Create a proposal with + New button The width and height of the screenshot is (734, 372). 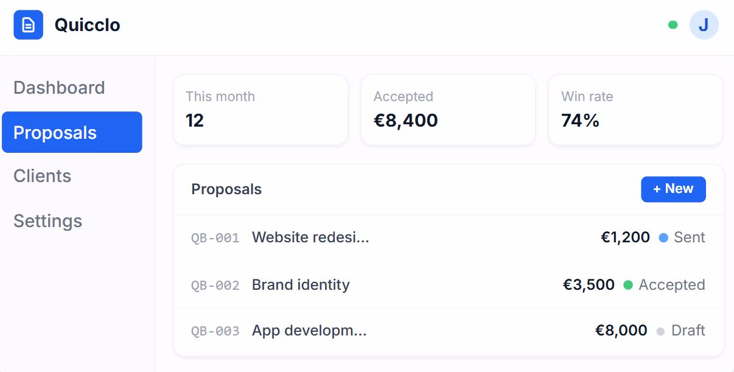[x=673, y=189]
